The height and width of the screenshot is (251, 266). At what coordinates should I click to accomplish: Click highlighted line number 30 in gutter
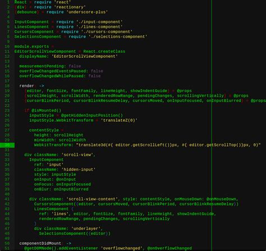tap(7, 145)
